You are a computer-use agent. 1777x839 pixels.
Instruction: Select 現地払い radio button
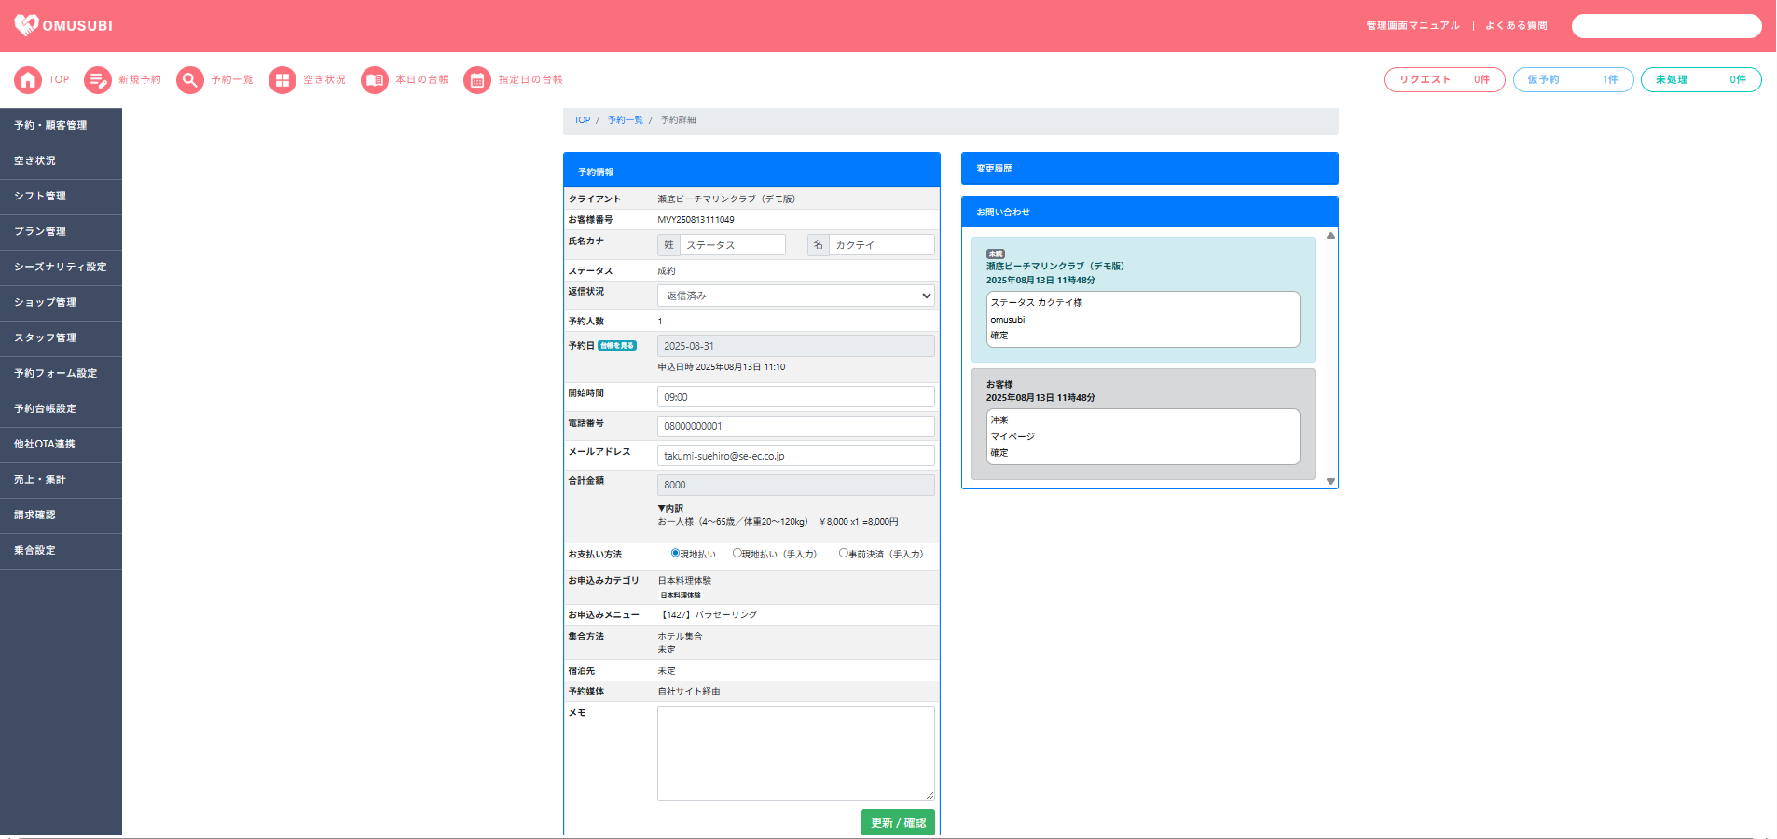click(x=675, y=554)
